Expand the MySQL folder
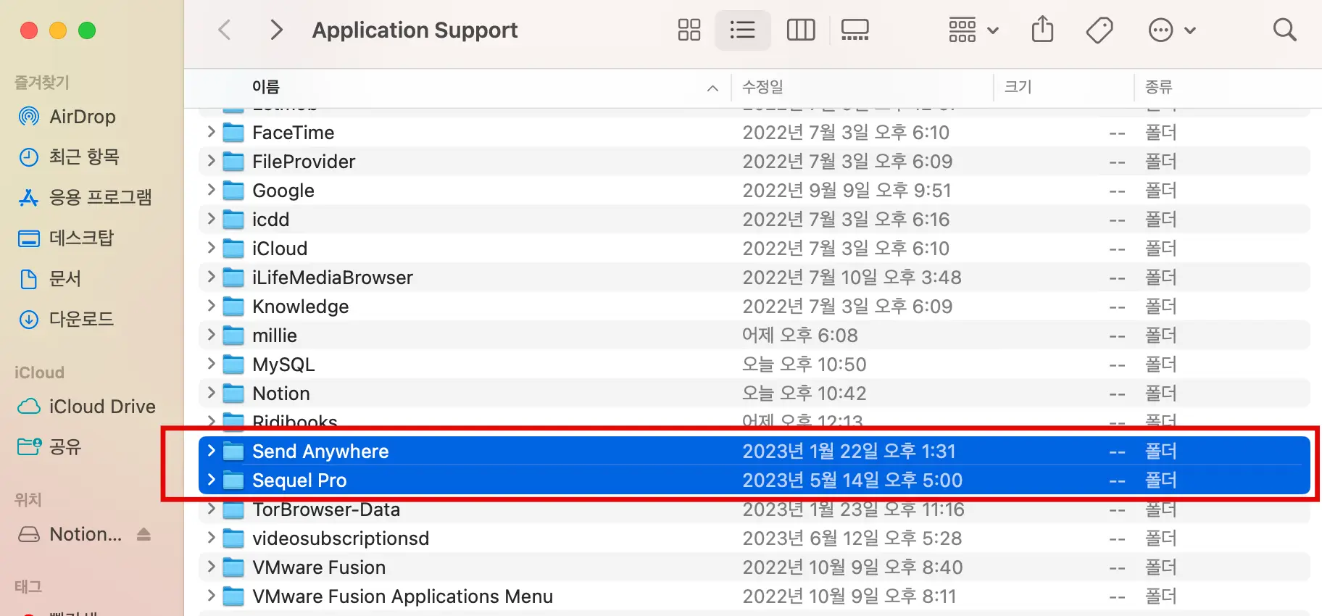 (x=211, y=364)
